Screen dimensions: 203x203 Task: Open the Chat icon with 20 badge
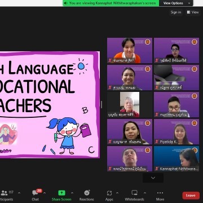pyautogui.click(x=36, y=193)
